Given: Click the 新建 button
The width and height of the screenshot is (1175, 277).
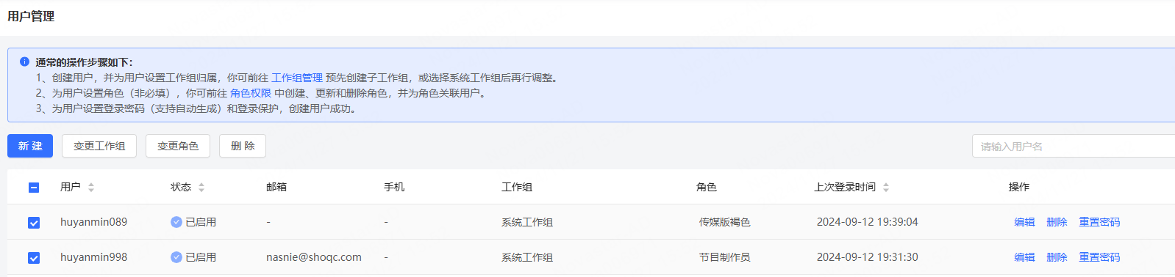Looking at the screenshot, I should pos(30,146).
